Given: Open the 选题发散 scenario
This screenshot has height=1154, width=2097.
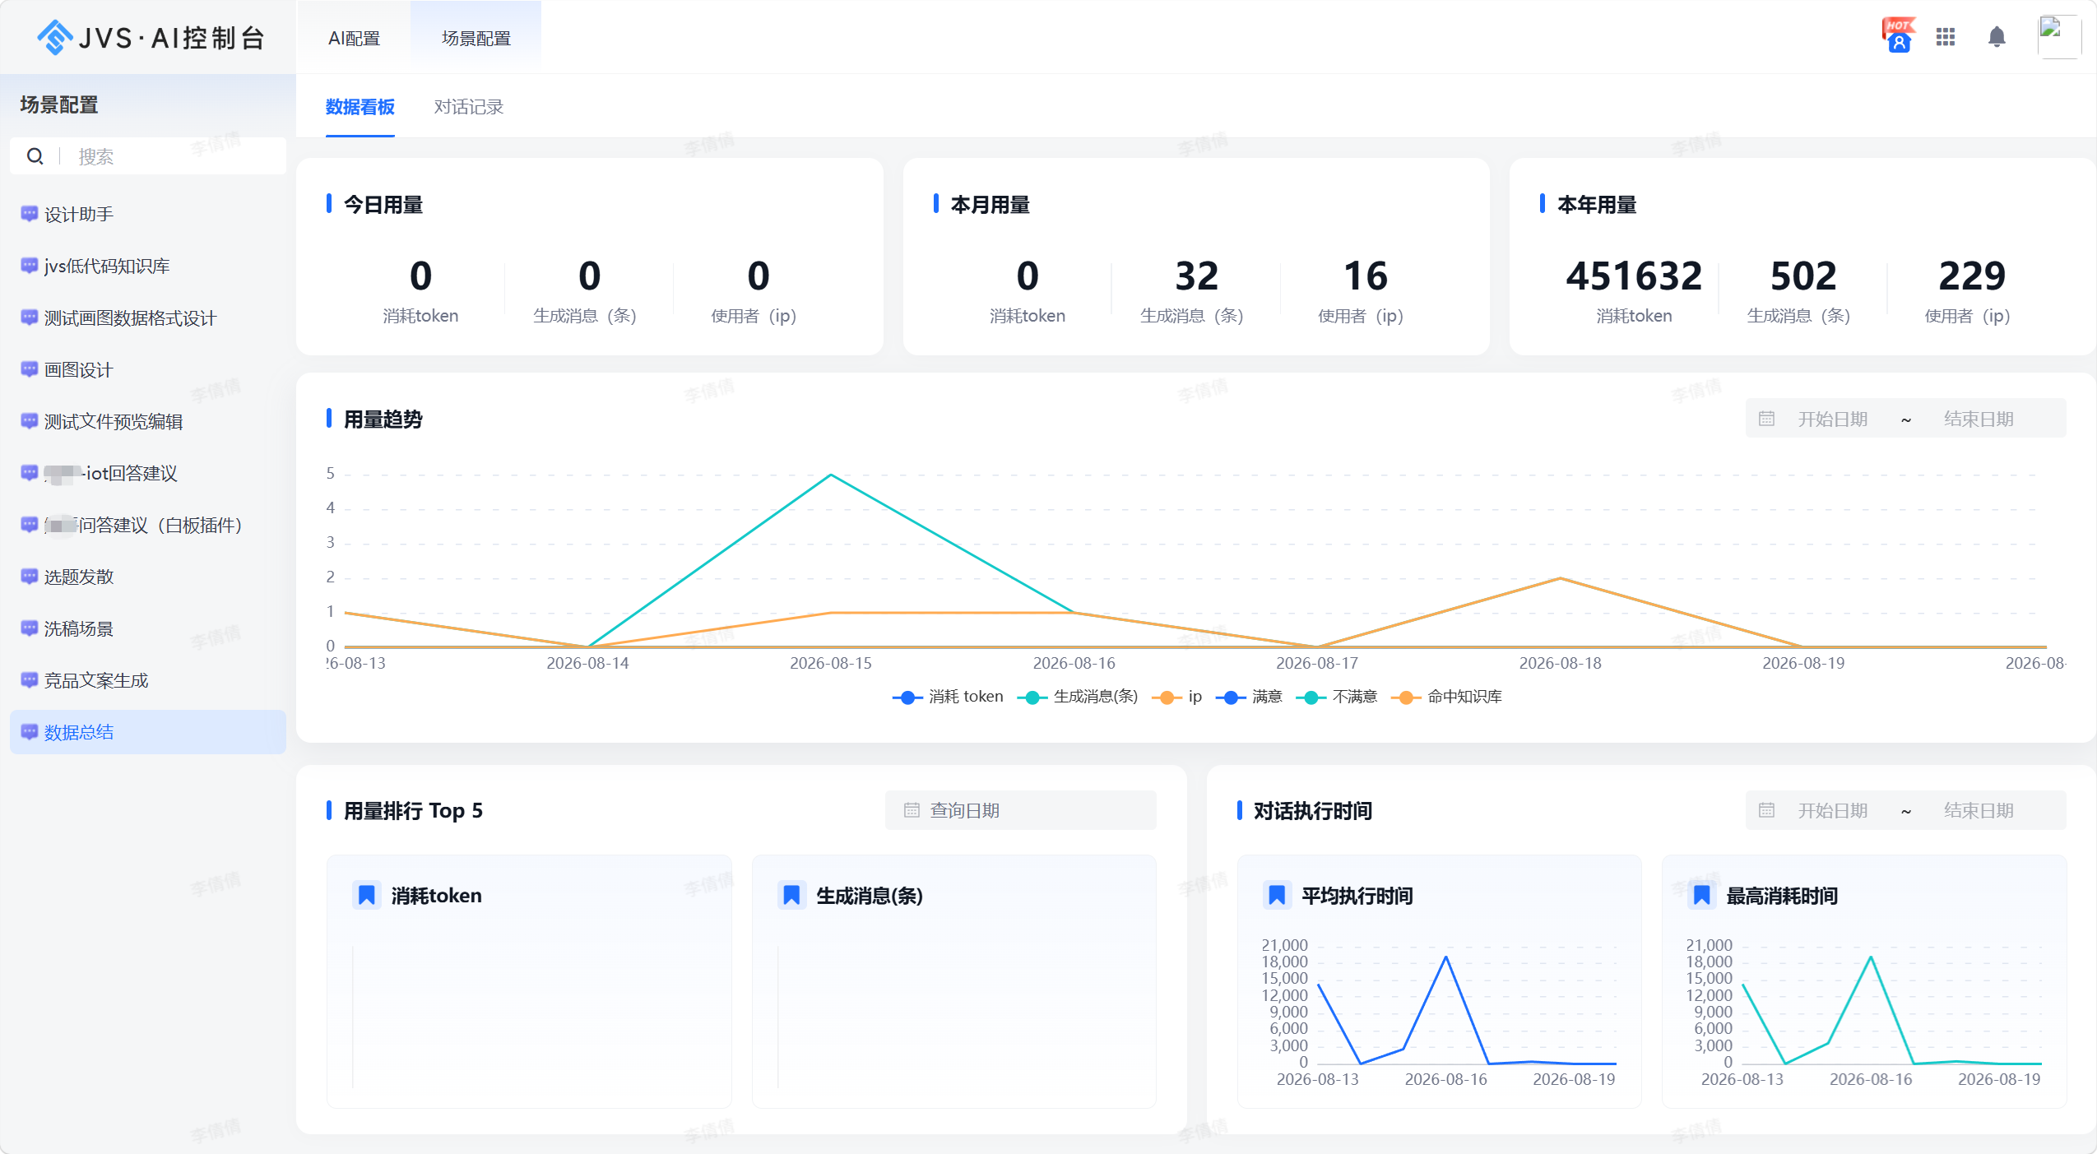Looking at the screenshot, I should [148, 577].
